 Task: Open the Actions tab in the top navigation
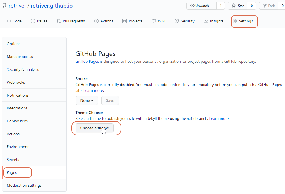coord(104,21)
